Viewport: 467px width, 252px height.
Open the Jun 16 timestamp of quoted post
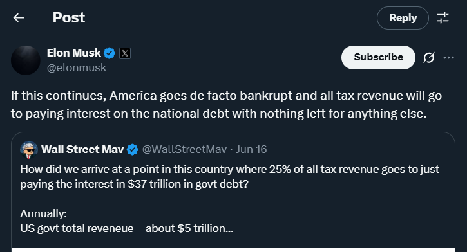point(251,149)
